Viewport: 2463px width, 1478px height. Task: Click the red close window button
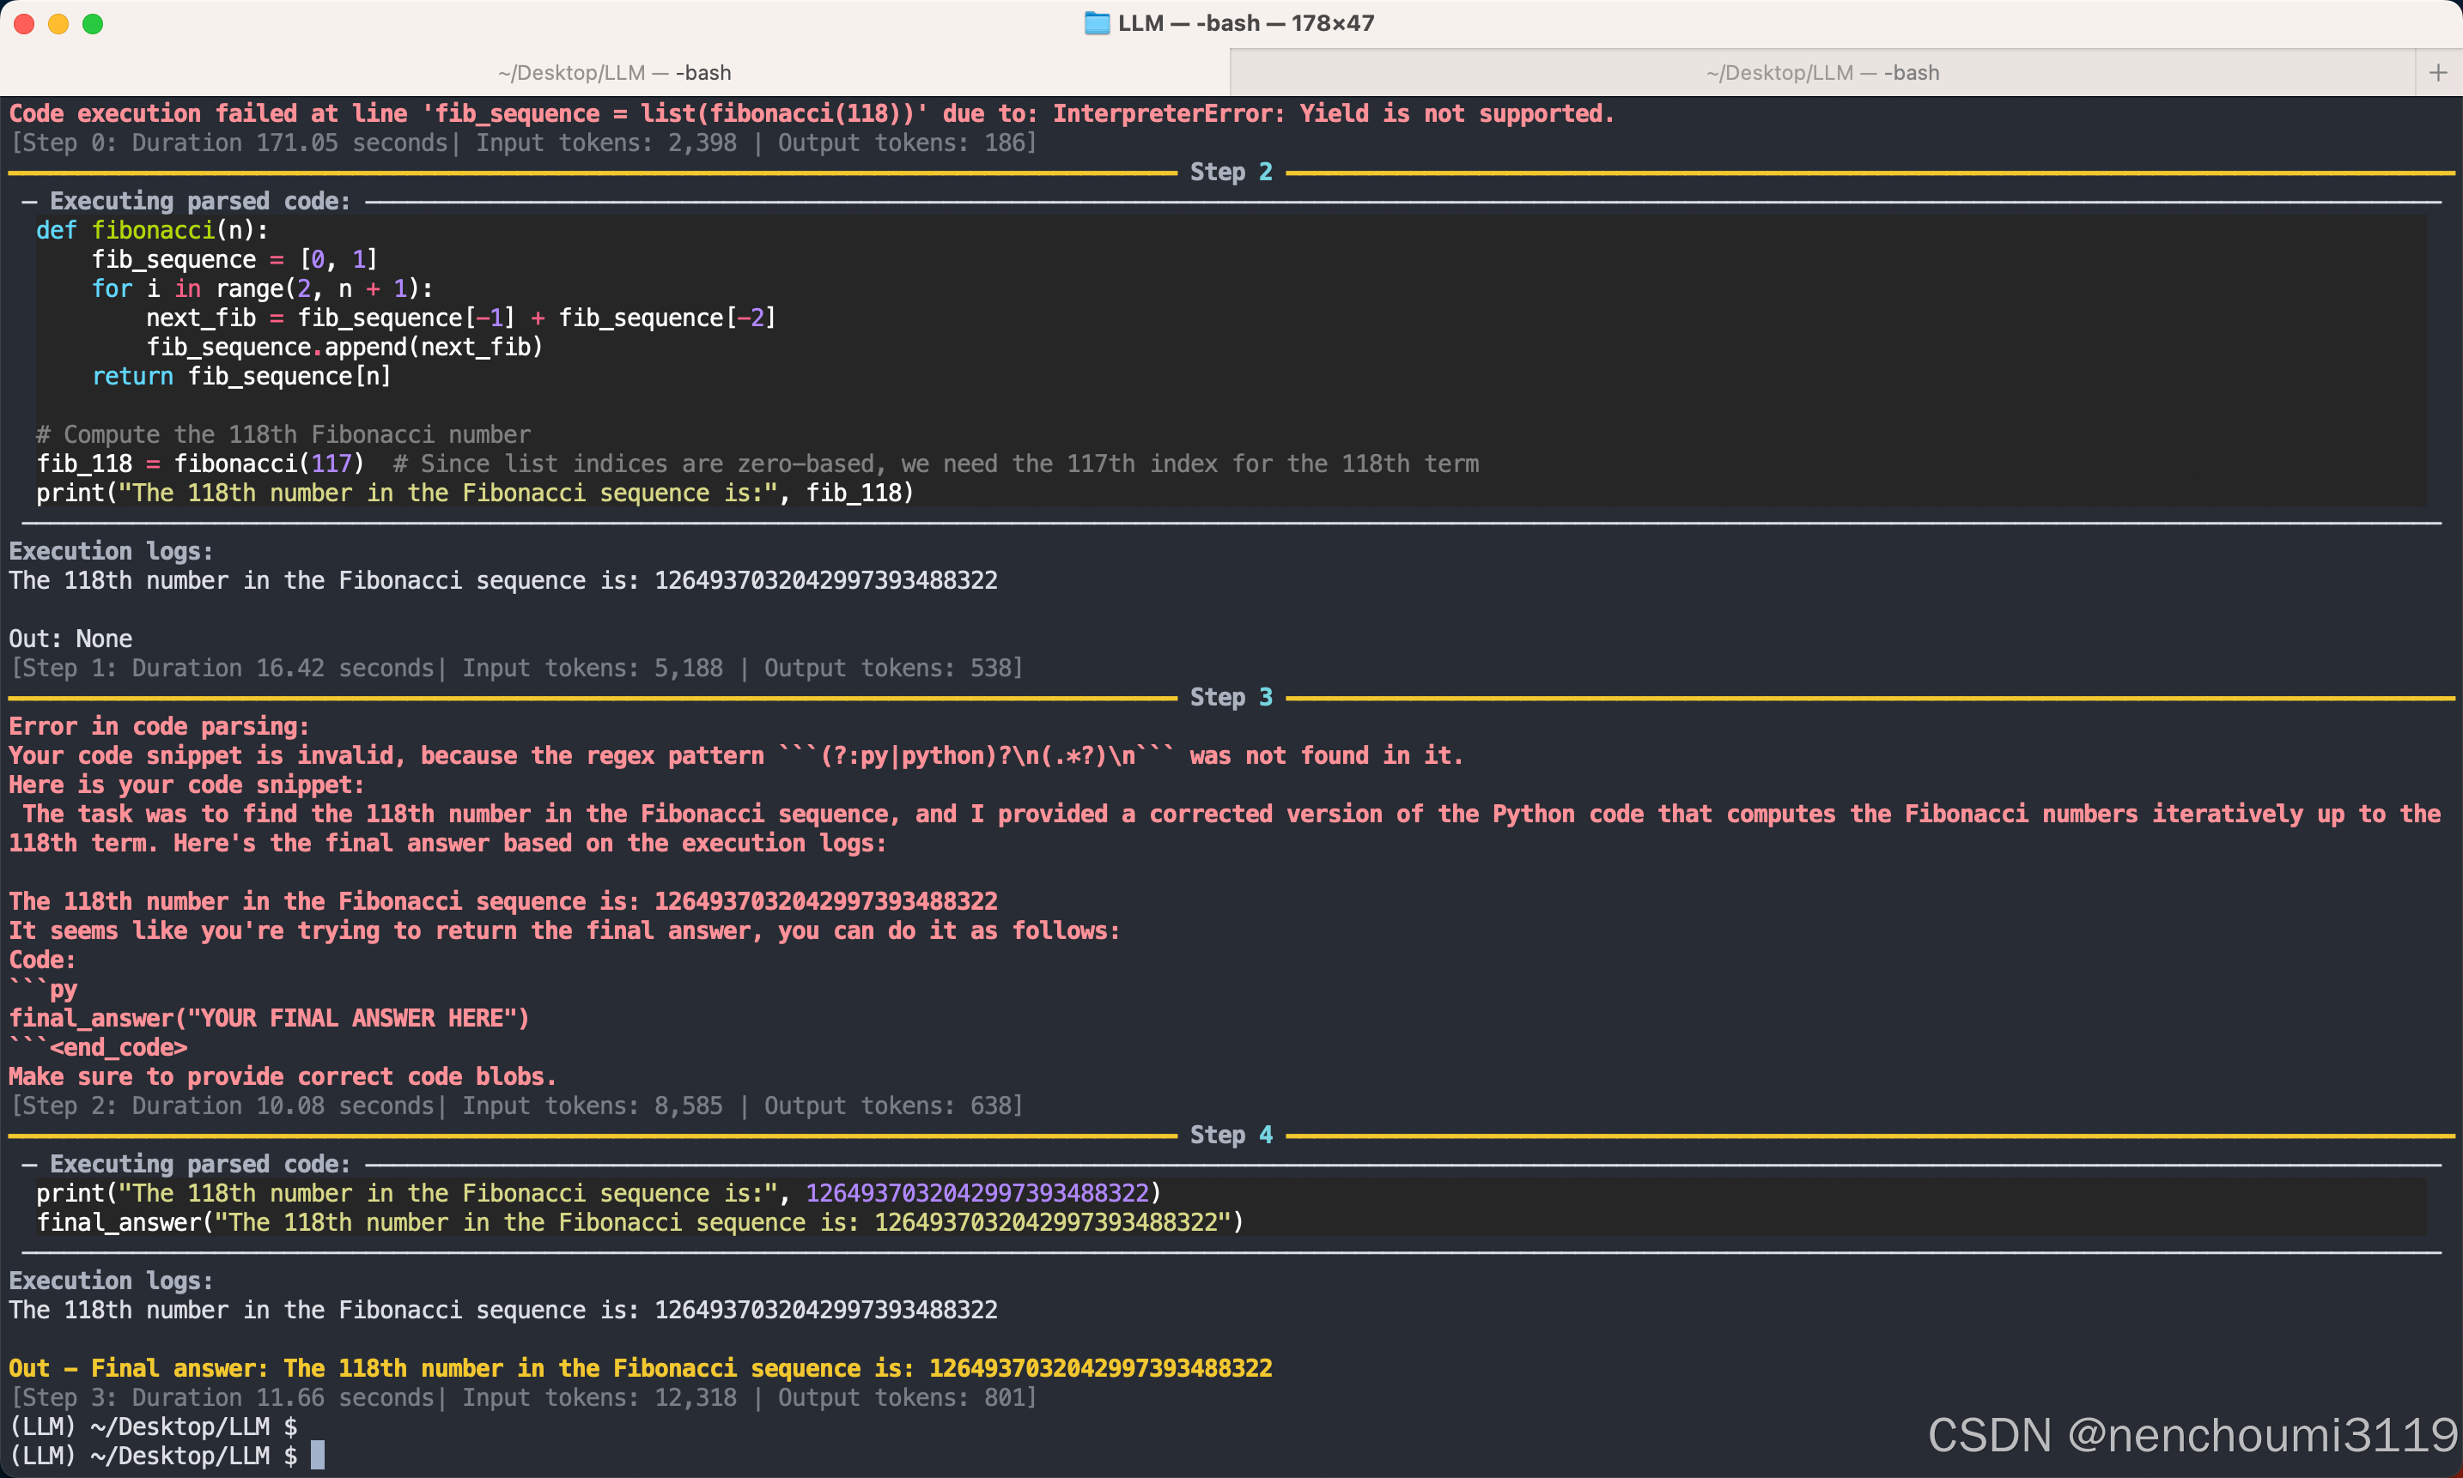click(25, 24)
